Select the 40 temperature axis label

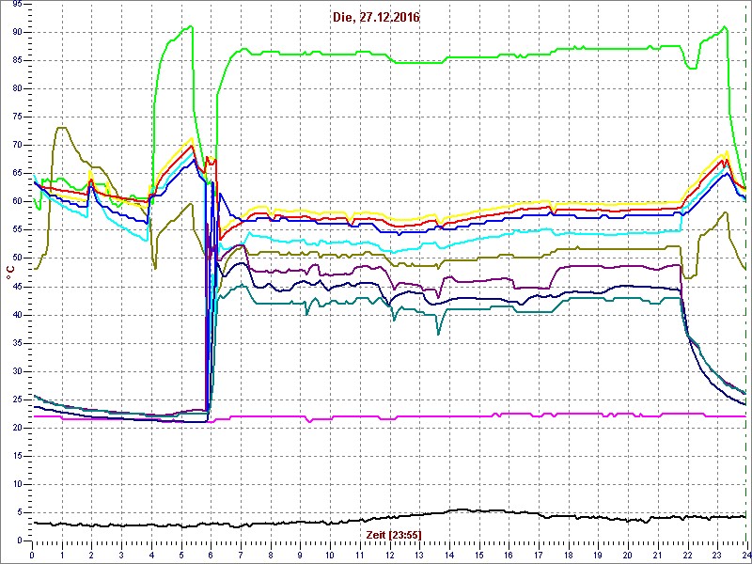point(17,315)
